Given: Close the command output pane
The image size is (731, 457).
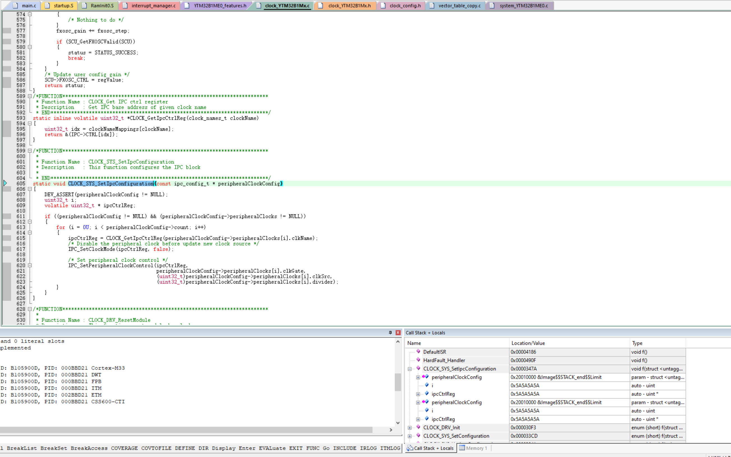Looking at the screenshot, I should tap(398, 332).
